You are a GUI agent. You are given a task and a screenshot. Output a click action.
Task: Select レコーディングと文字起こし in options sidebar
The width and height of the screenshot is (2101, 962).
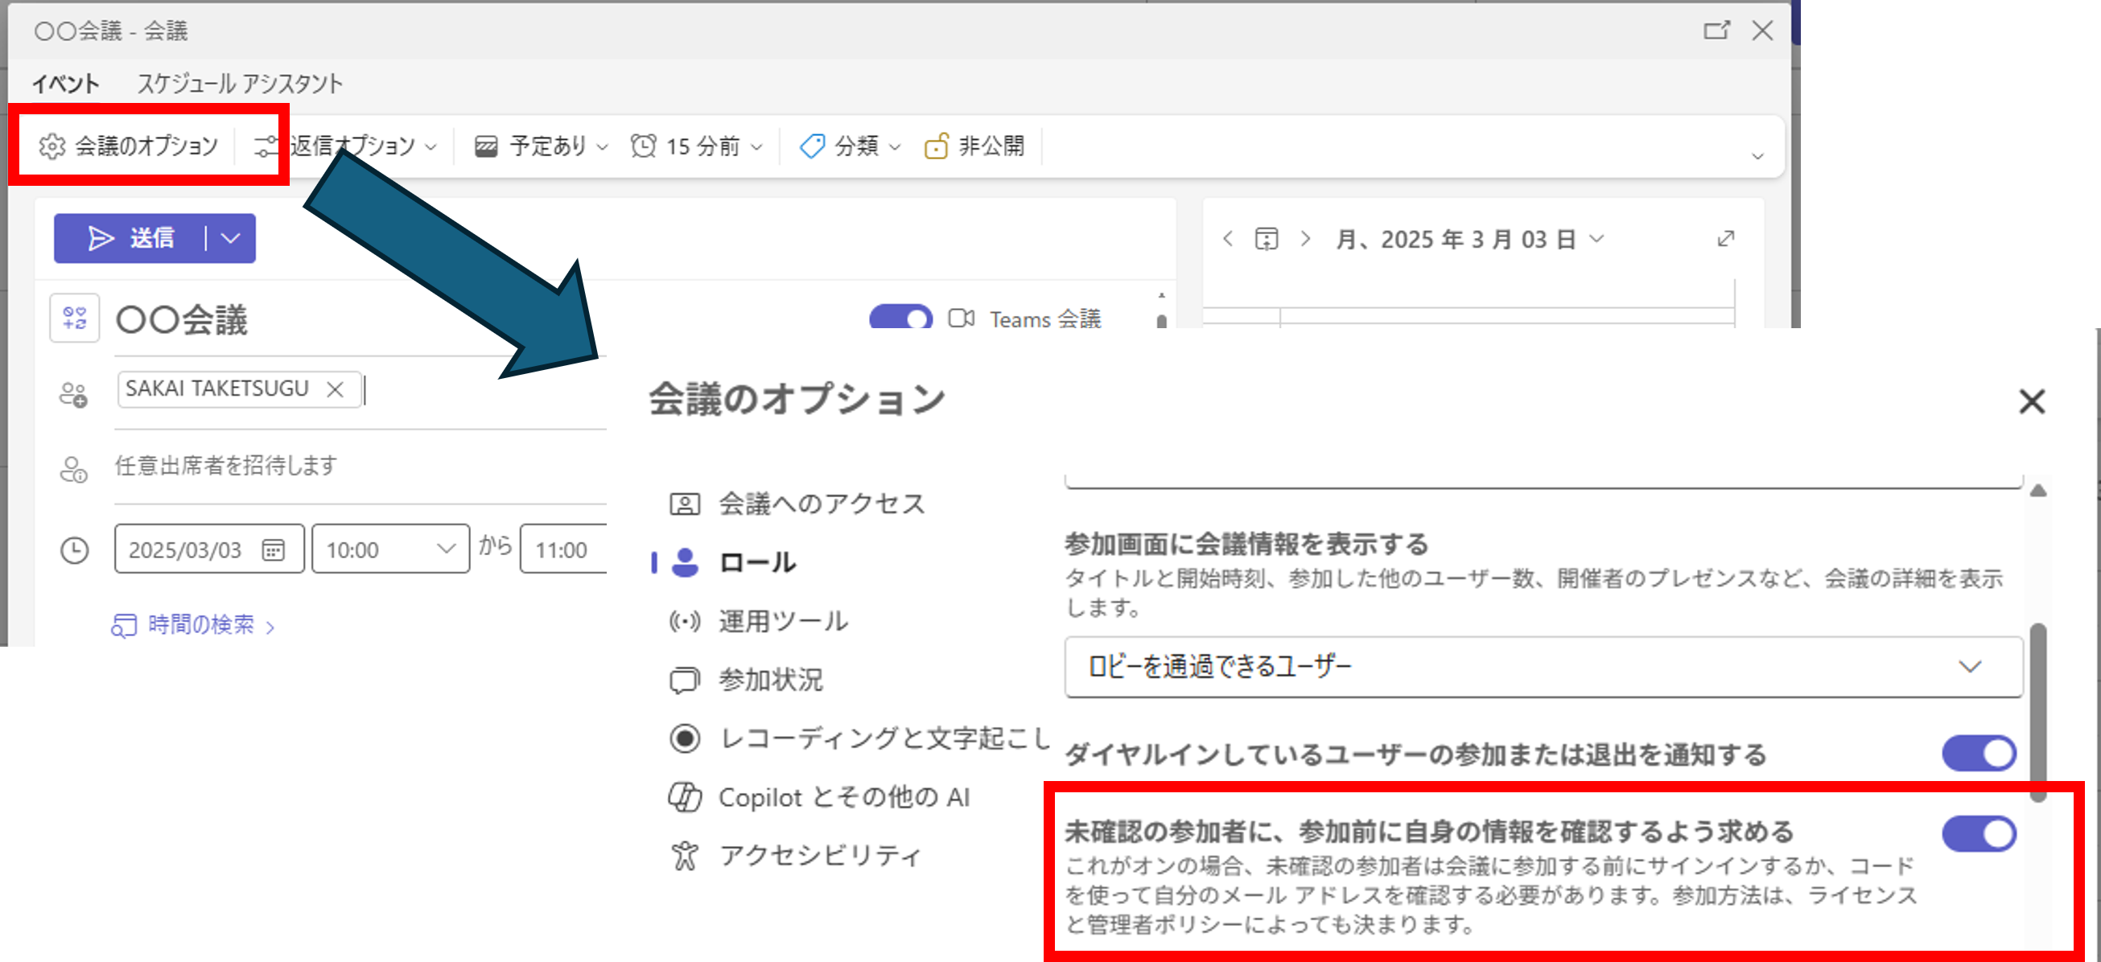[884, 738]
